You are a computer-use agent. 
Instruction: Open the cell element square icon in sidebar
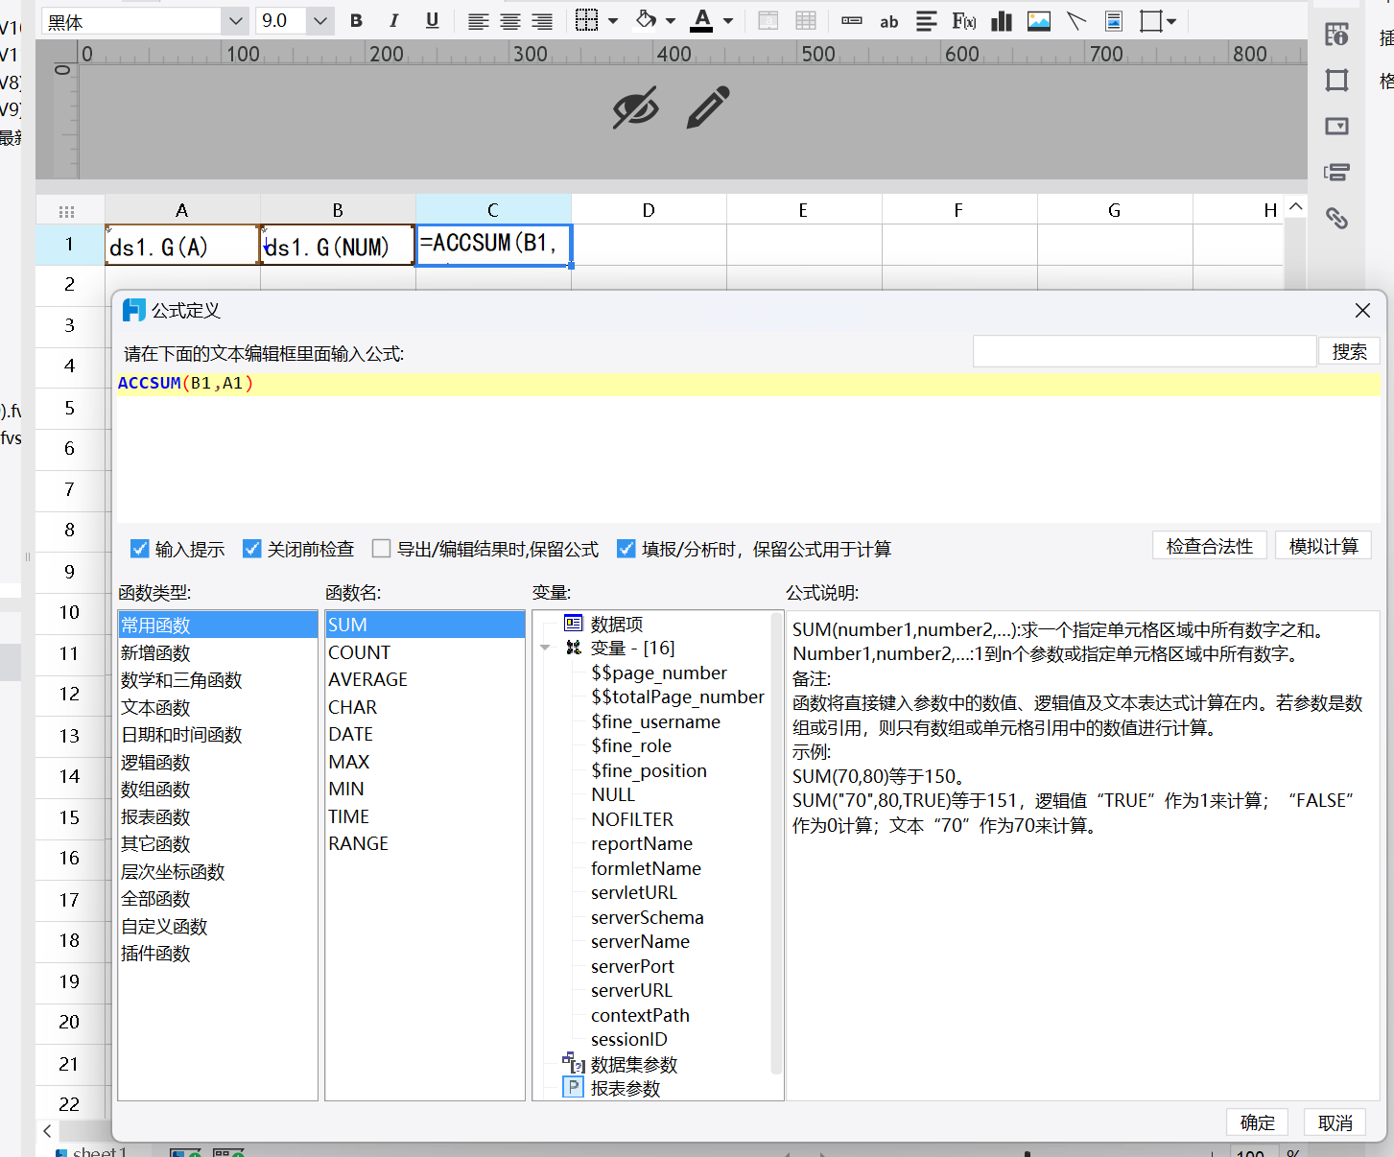pos(1336,80)
